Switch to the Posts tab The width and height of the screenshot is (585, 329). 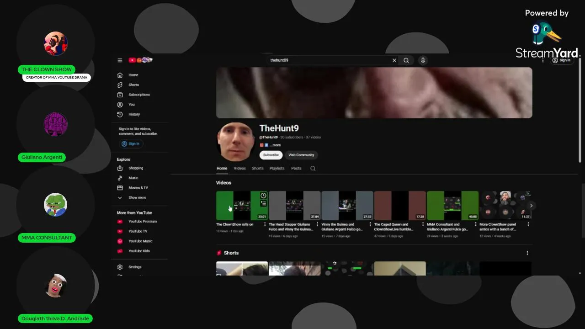(x=296, y=168)
